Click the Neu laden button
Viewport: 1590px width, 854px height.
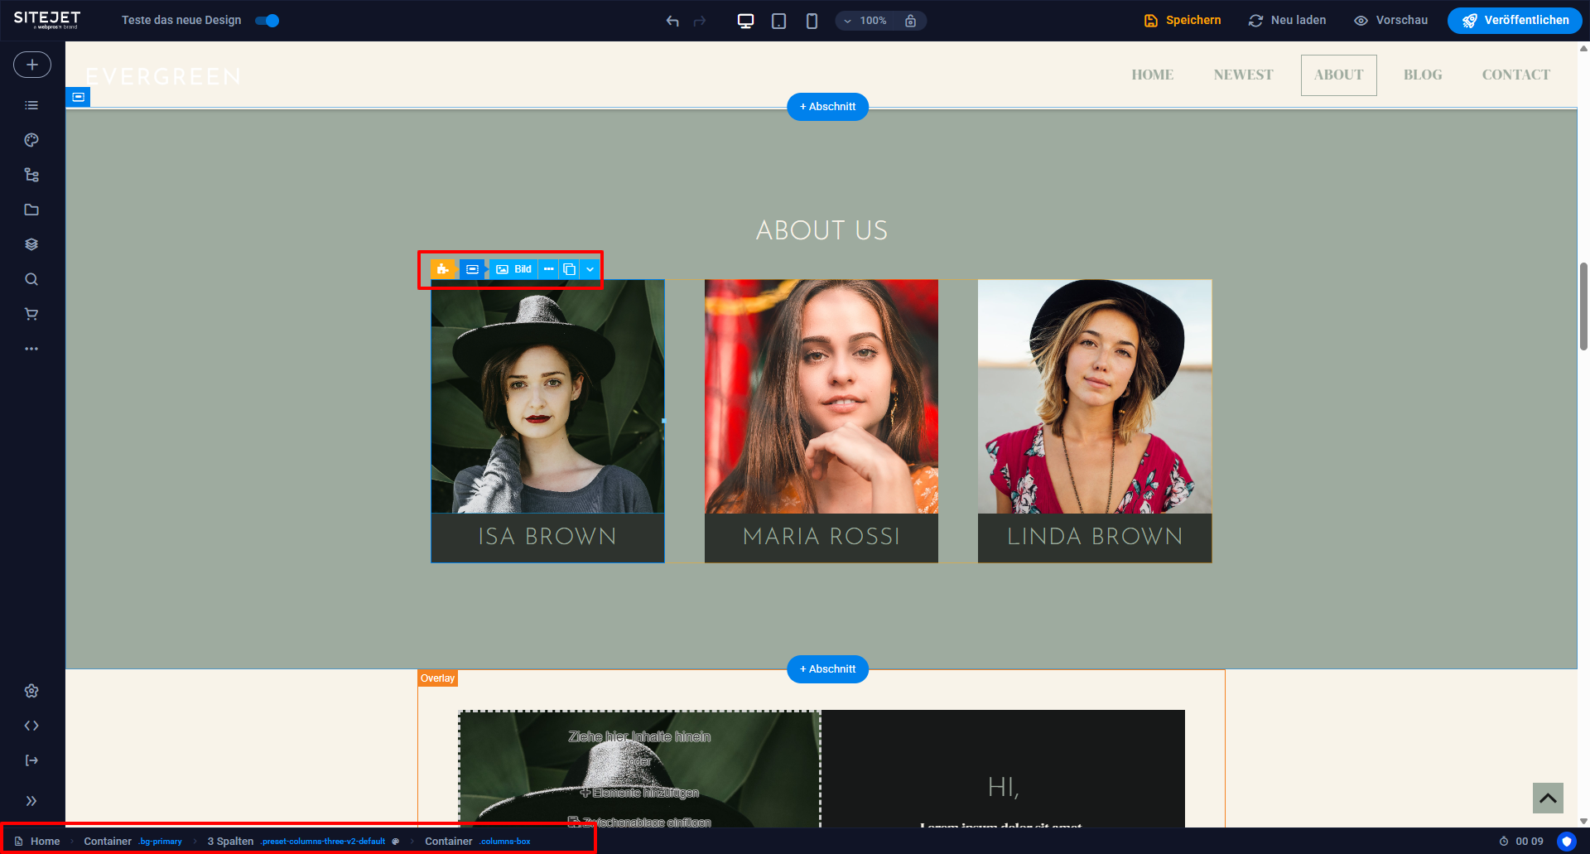1287,21
